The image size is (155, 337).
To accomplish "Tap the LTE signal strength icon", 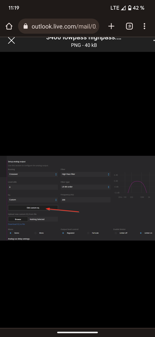I will tap(123, 8).
